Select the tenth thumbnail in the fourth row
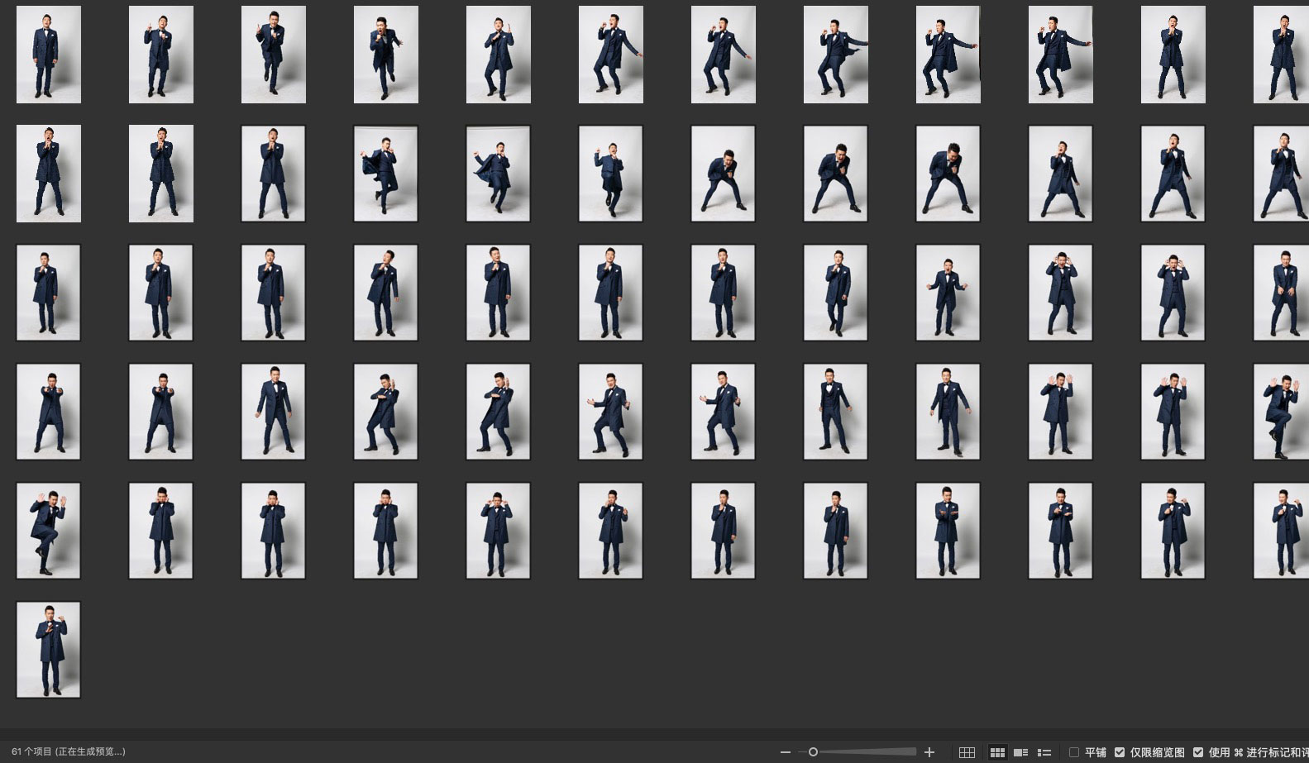1309x763 pixels. (x=1061, y=412)
